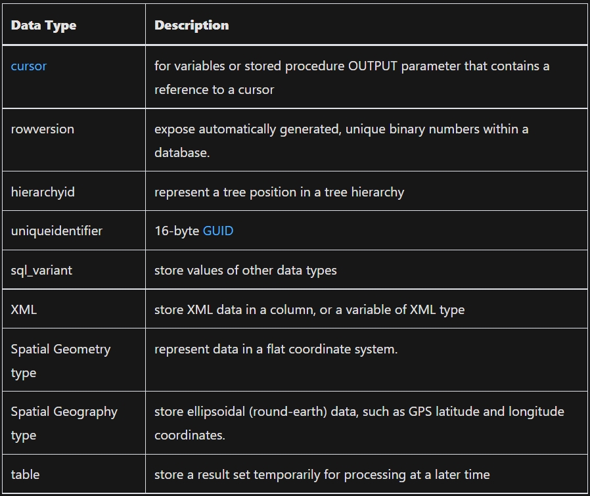Select the sql_variant data type cell
The image size is (590, 496).
(x=41, y=270)
